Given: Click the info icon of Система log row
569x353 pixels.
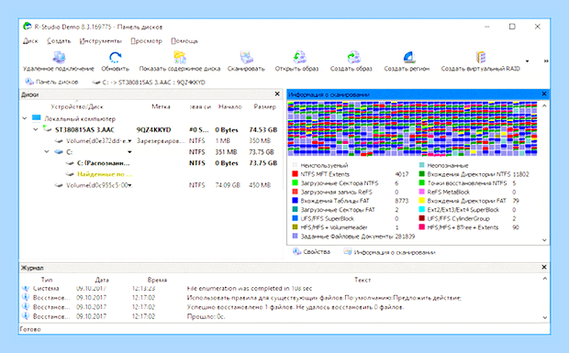Looking at the screenshot, I should click(26, 289).
